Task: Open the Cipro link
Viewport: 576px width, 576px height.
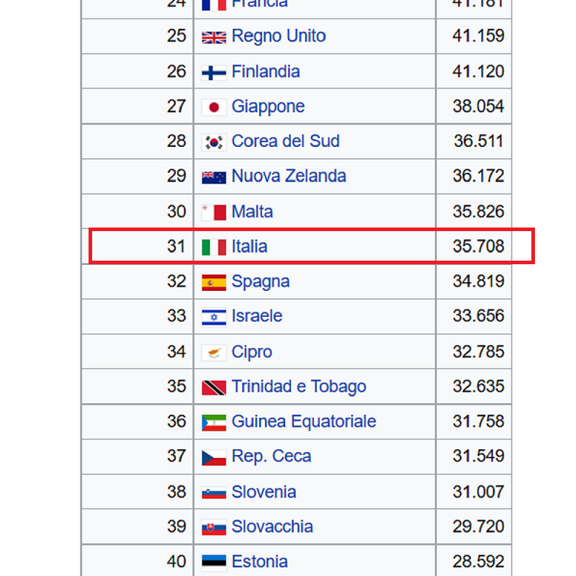Action: pos(251,352)
